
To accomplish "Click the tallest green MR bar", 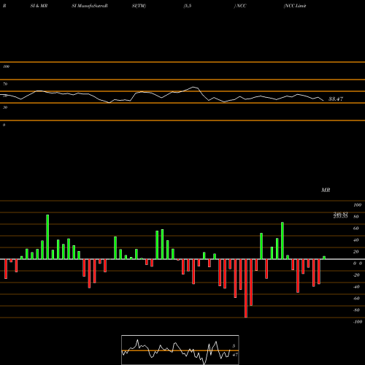I will click(x=47, y=237).
